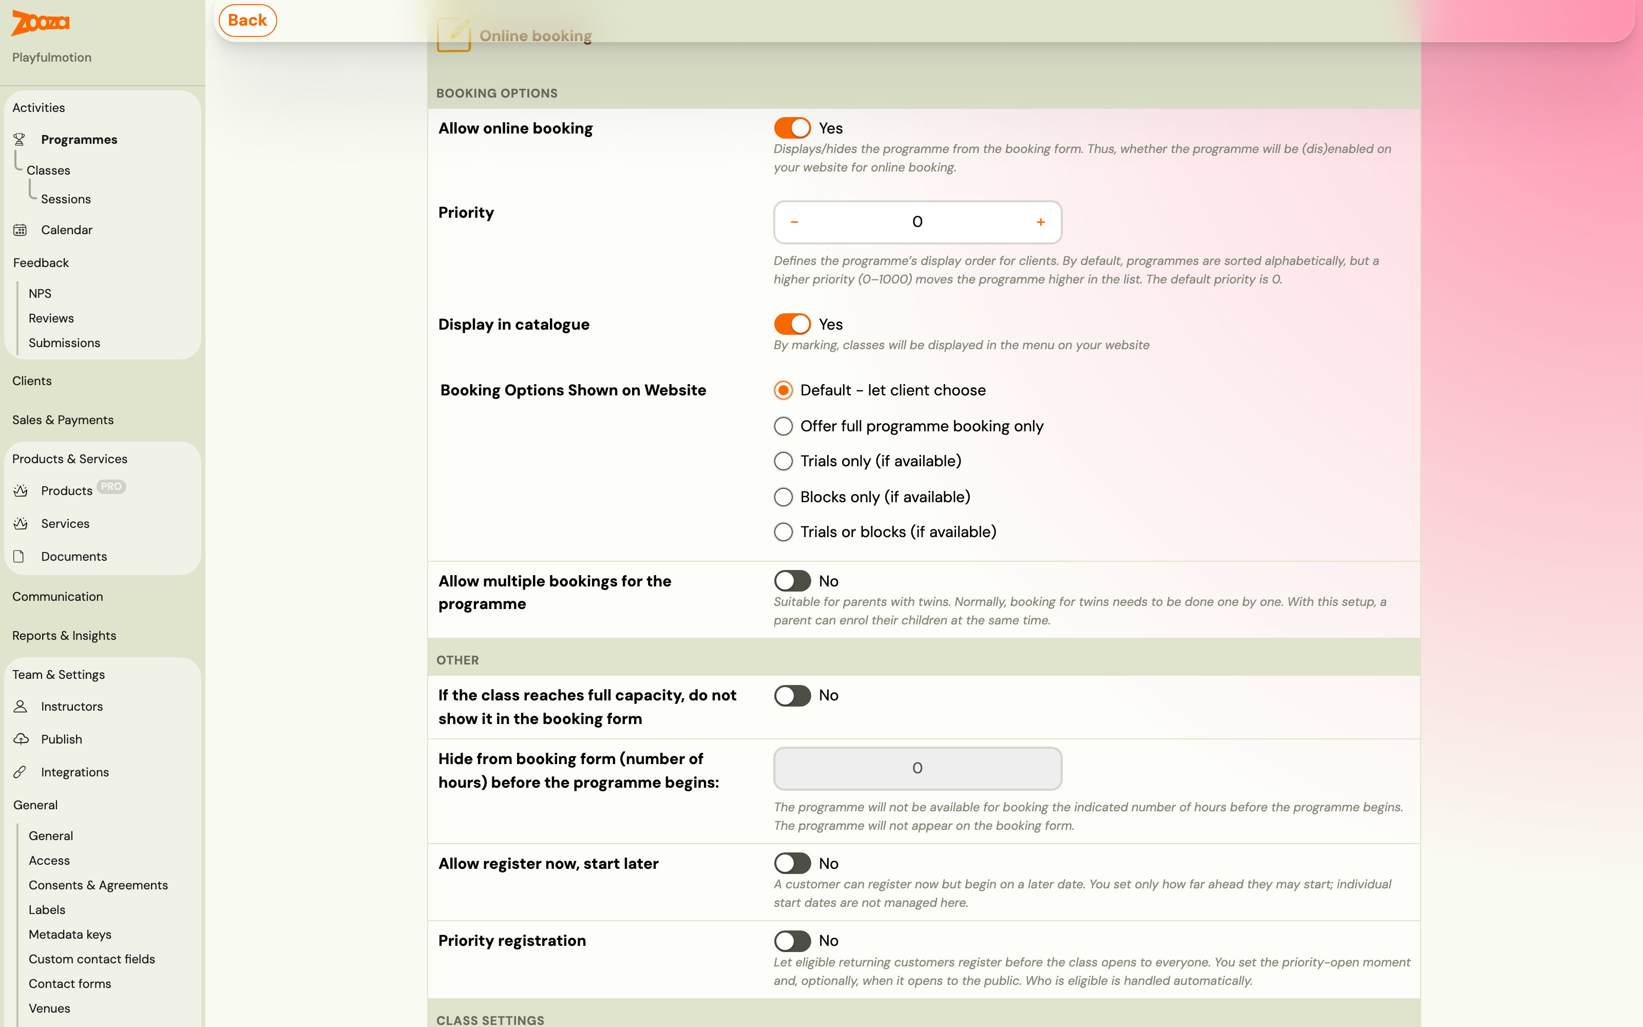The width and height of the screenshot is (1643, 1027).
Task: Click the Integrations link icon
Action: [20, 772]
